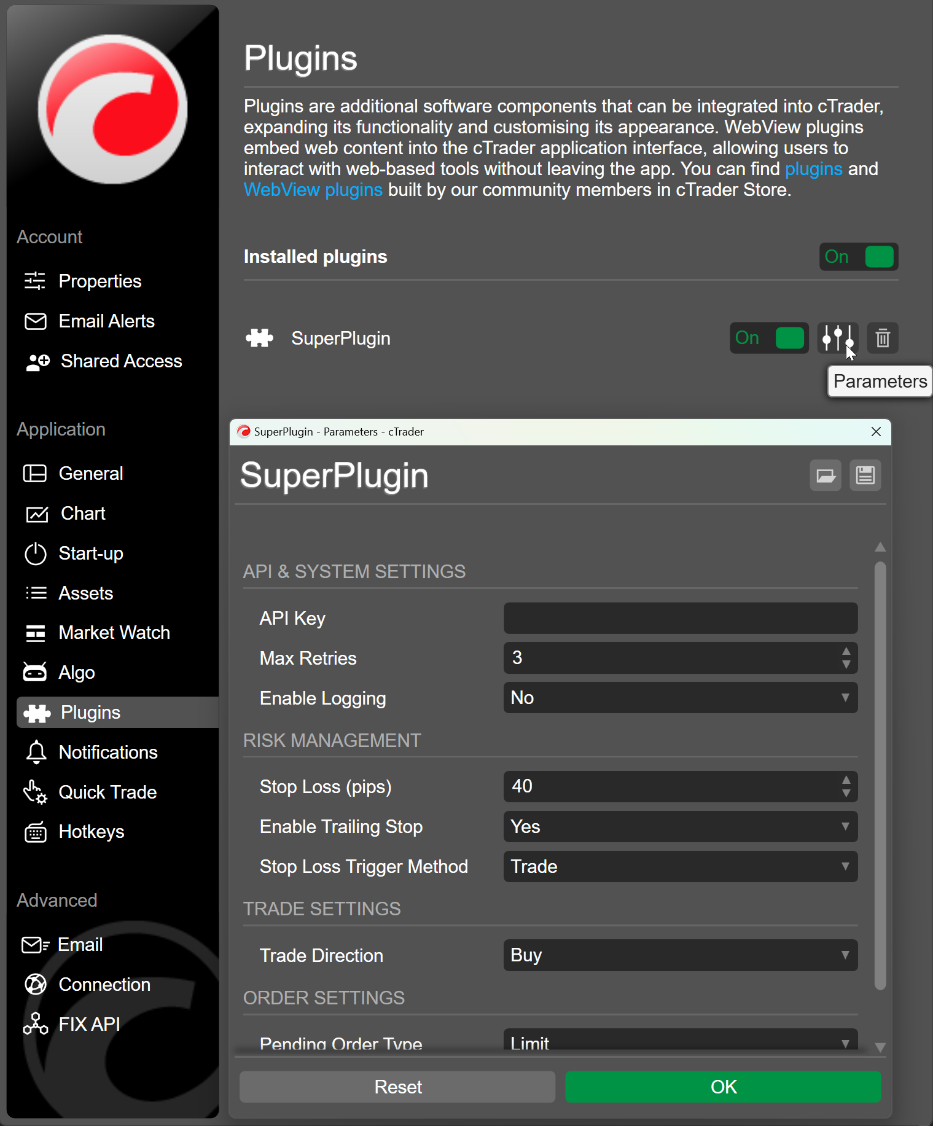This screenshot has width=933, height=1126.
Task: Click the save parameters disk icon
Action: 865,475
